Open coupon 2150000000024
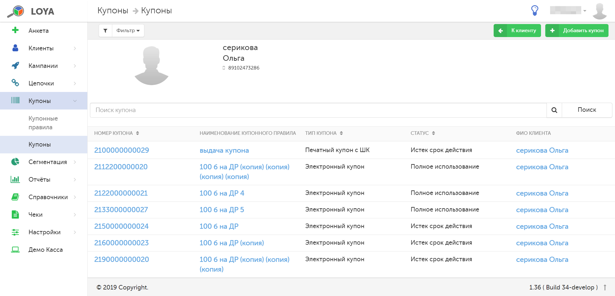 pos(121,226)
